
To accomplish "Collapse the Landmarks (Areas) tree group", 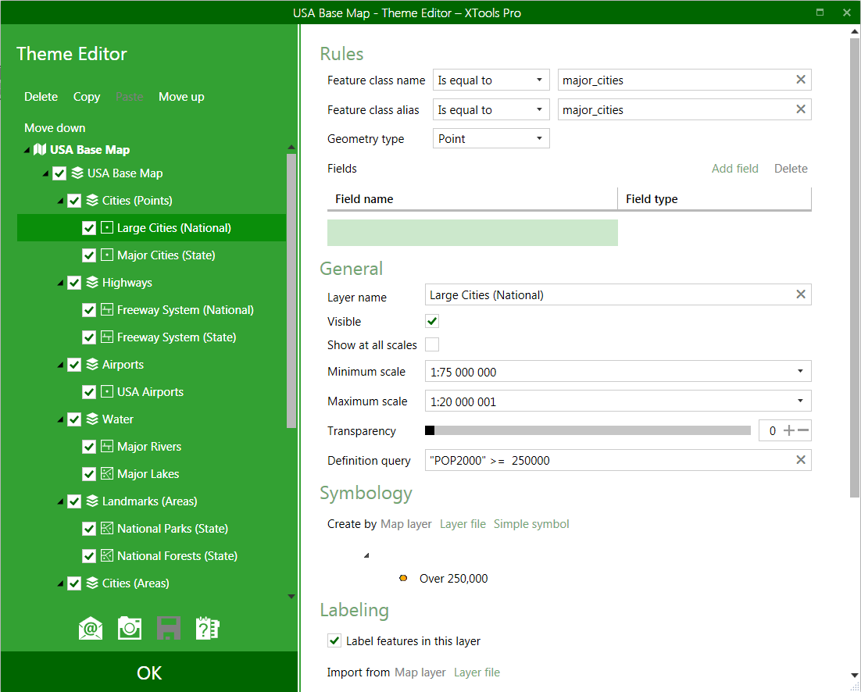I will click(x=60, y=501).
